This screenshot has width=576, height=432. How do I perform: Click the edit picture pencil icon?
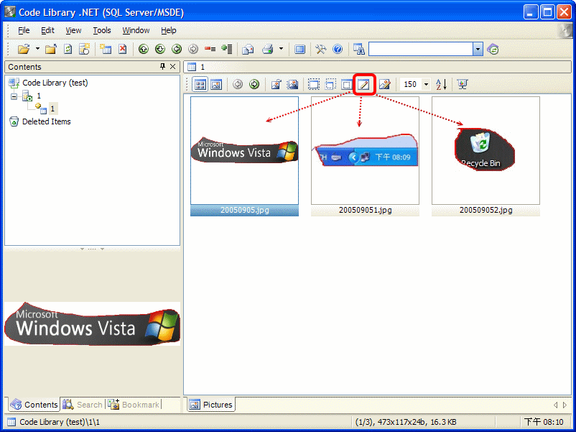click(x=385, y=85)
